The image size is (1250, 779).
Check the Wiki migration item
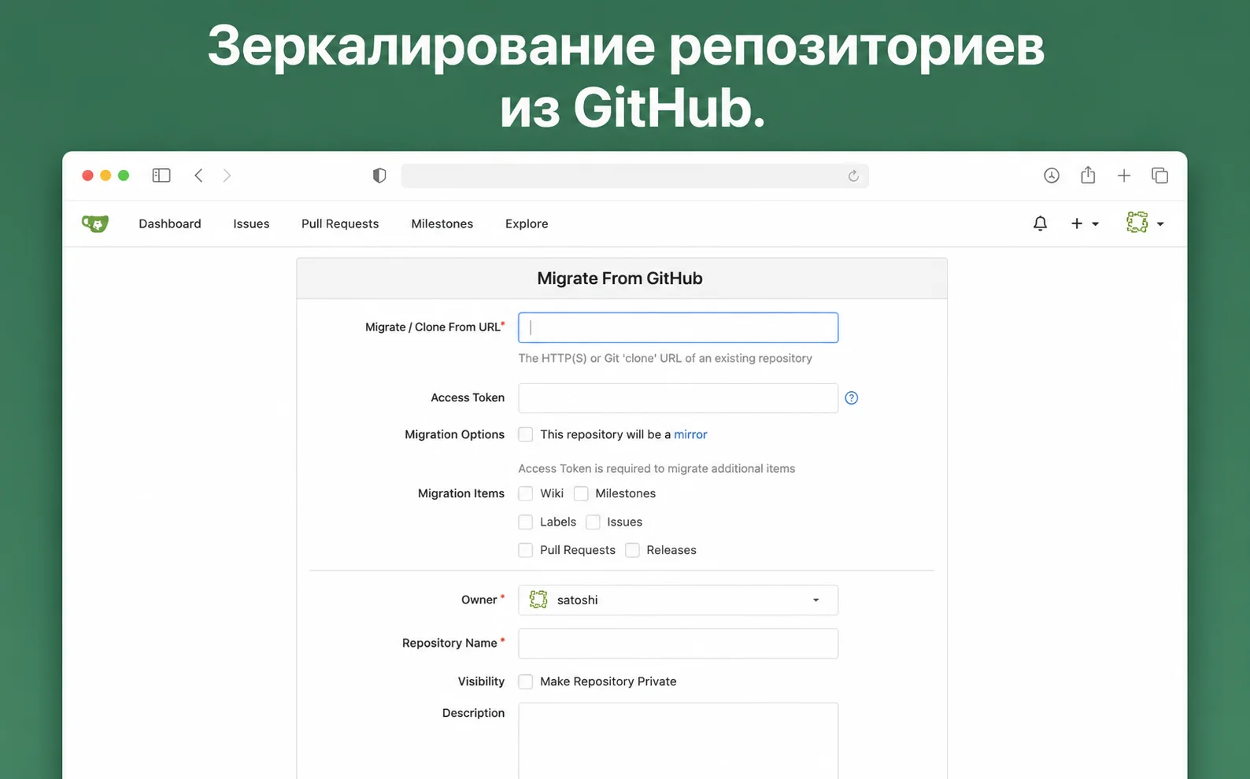(x=526, y=493)
